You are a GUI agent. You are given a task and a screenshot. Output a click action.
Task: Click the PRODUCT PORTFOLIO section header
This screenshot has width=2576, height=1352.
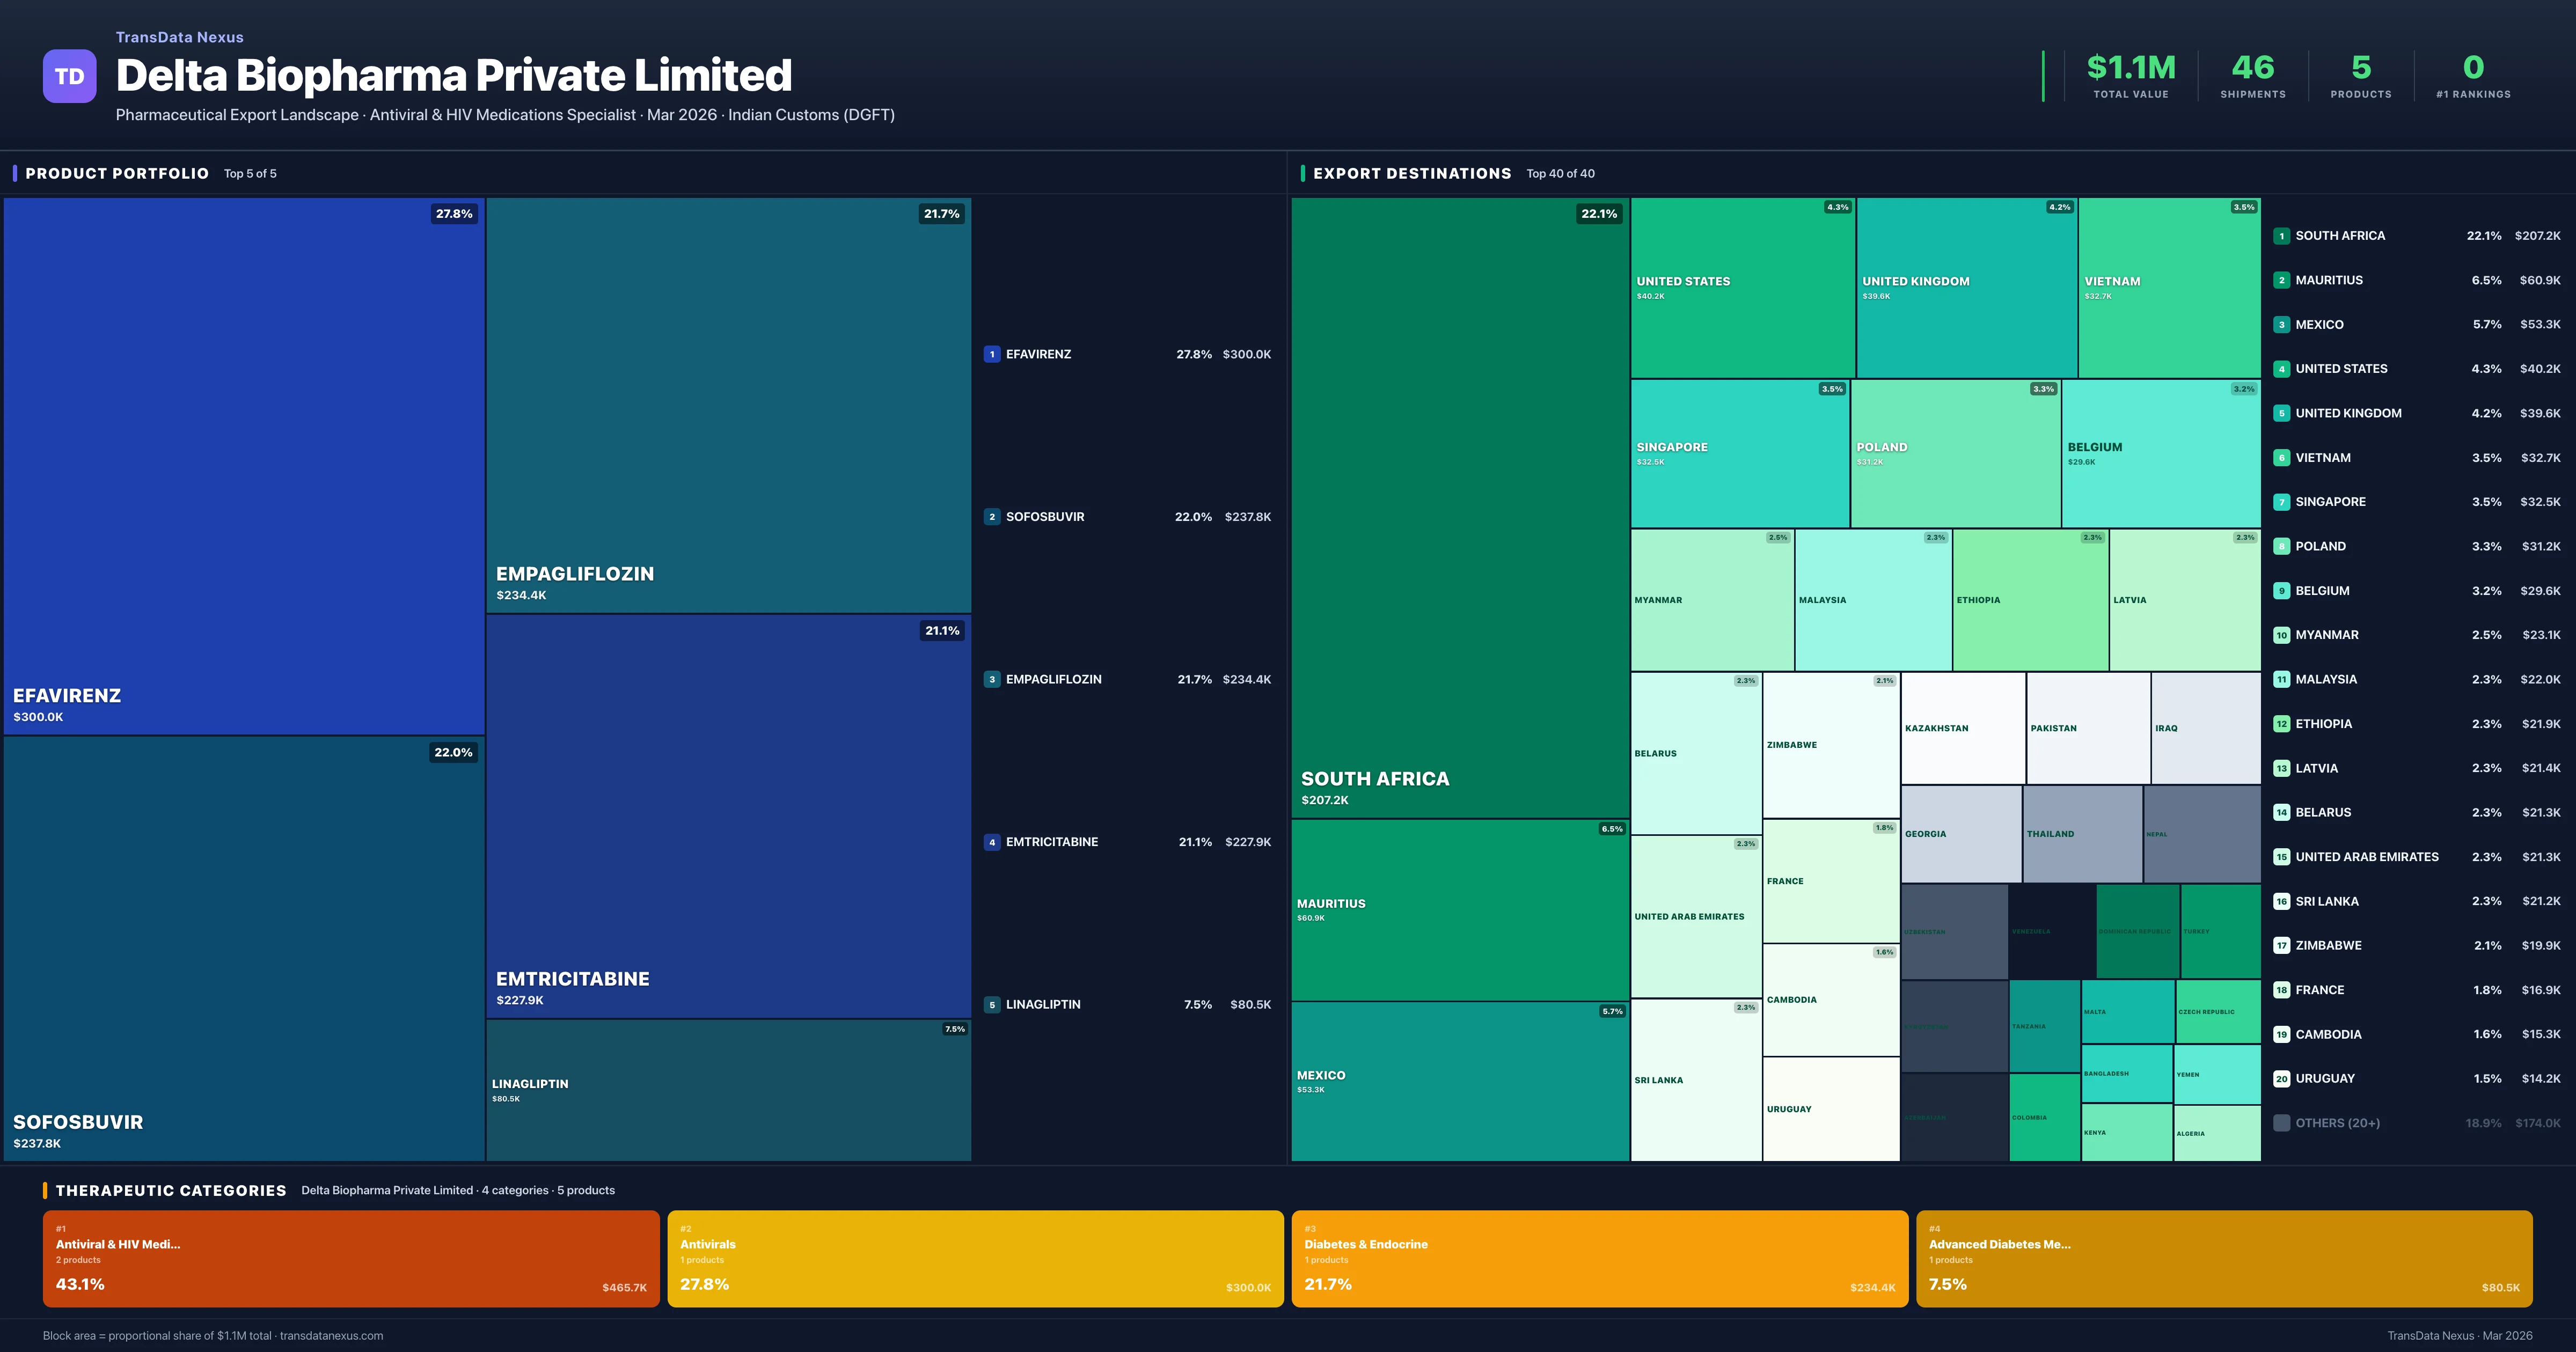[x=117, y=173]
